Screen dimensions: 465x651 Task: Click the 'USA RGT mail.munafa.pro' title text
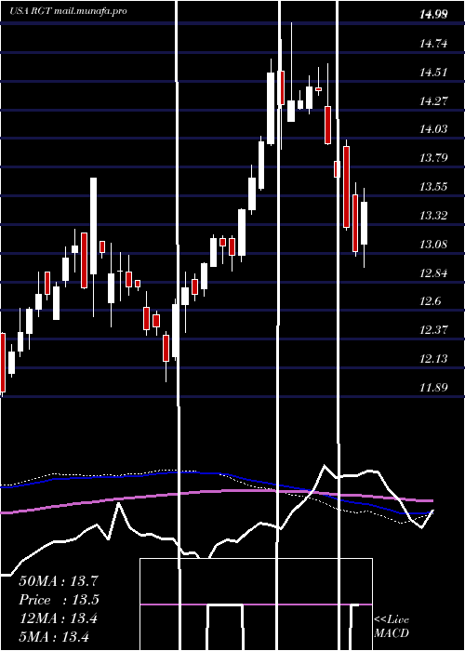[68, 11]
